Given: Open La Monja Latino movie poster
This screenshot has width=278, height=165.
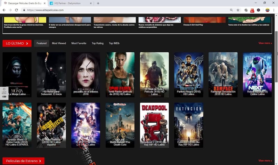Looking at the screenshot, I should click(x=17, y=75).
